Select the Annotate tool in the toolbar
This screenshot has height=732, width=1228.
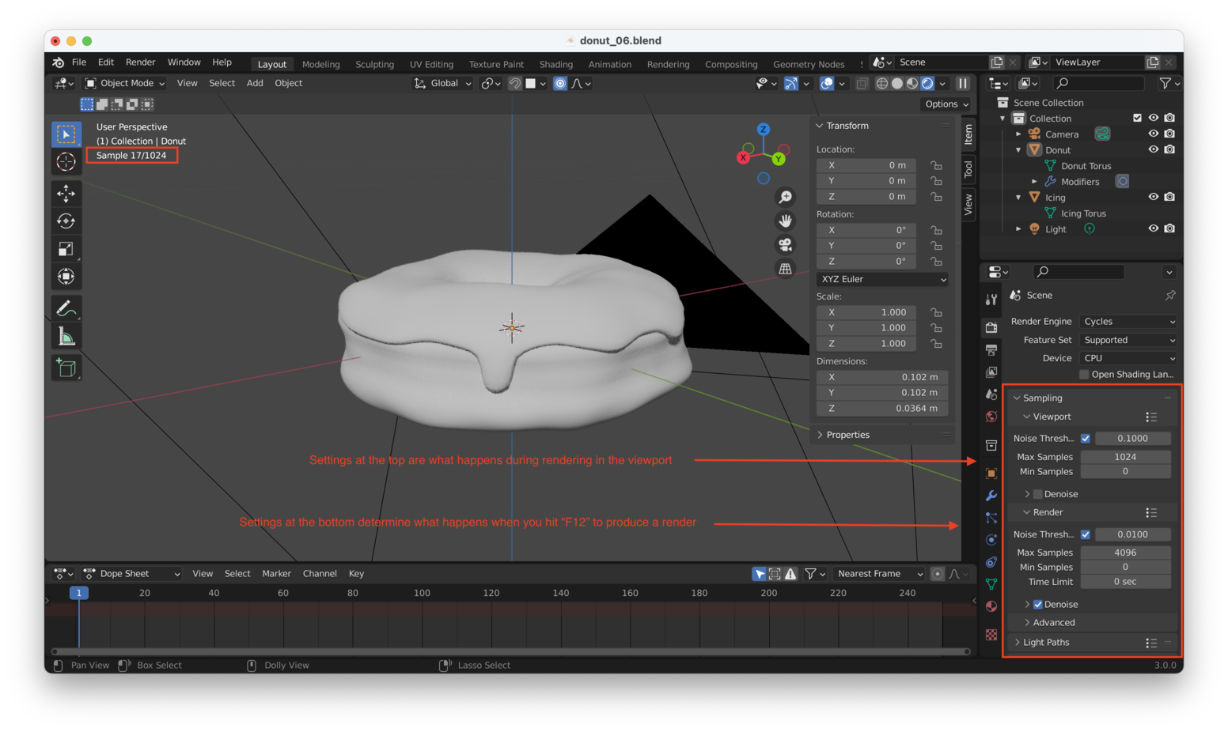66,308
